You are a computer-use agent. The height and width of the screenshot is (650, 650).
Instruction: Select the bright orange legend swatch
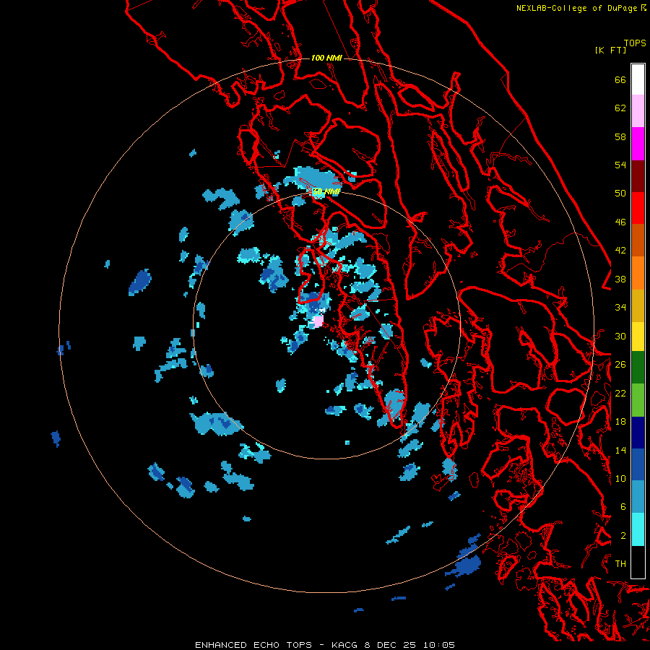click(638, 273)
